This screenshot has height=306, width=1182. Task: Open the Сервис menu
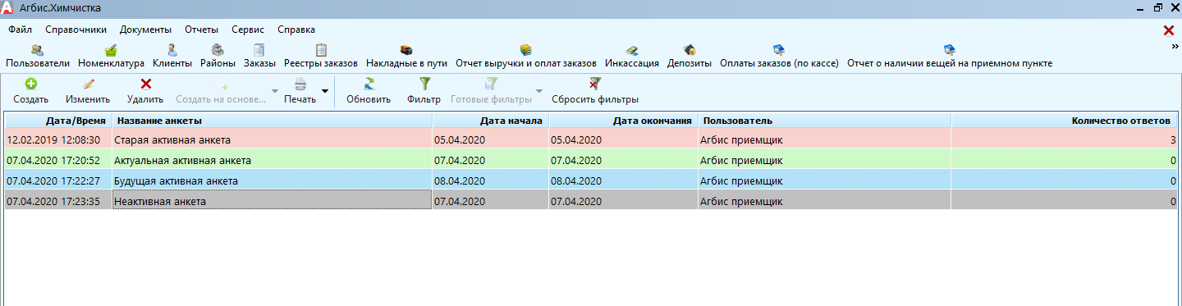pos(248,30)
